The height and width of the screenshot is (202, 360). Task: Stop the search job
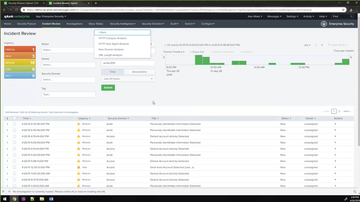322,45
